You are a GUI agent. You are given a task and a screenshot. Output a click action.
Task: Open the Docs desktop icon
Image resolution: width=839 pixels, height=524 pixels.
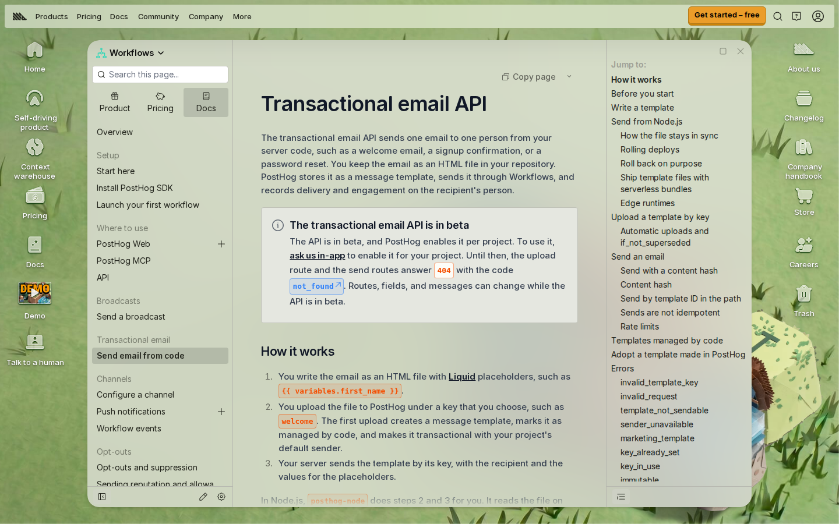click(x=35, y=252)
